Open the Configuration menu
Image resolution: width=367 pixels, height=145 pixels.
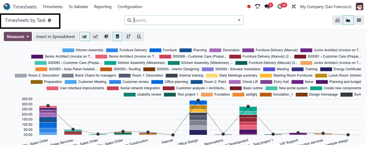[130, 7]
